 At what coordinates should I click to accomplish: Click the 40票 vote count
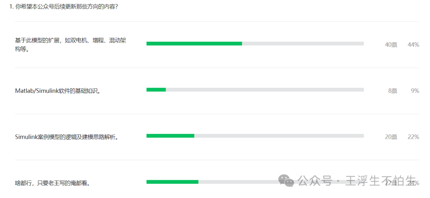coord(391,45)
